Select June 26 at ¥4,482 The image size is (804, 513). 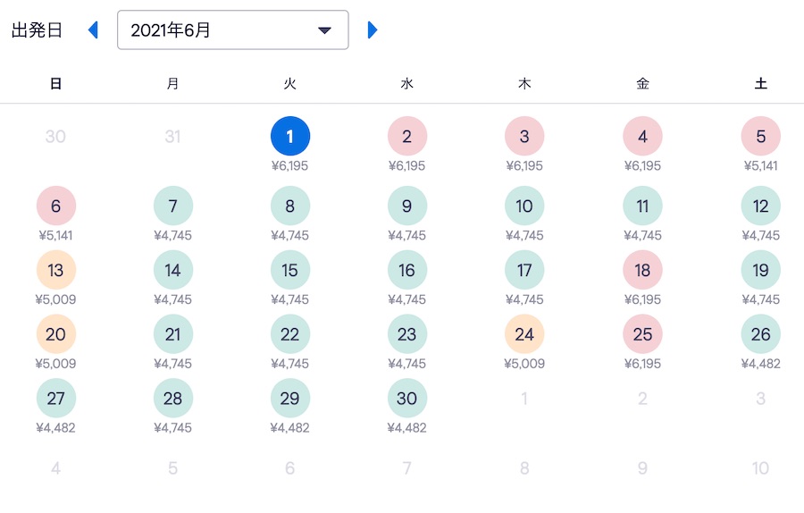[x=760, y=334]
